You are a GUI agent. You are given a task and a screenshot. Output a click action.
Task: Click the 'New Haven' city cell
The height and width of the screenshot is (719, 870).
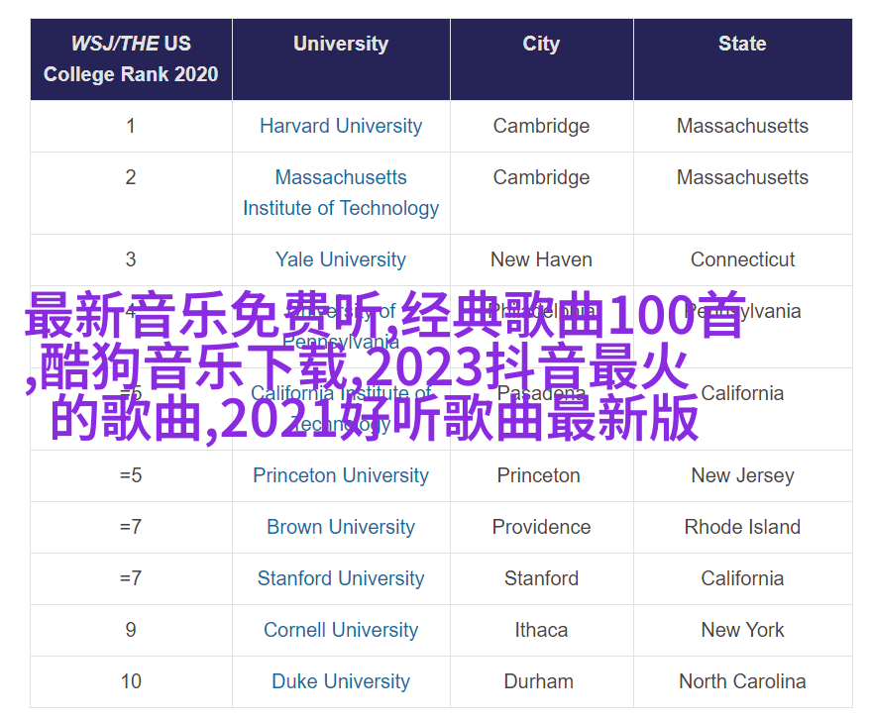(542, 259)
